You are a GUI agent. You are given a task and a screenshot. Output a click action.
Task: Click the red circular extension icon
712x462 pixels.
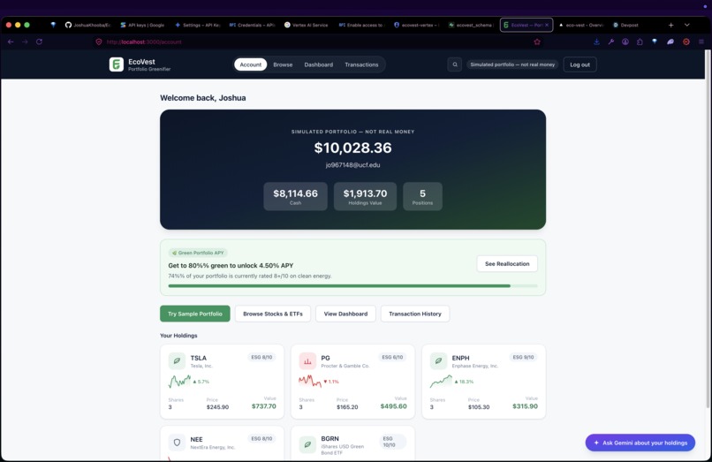pos(686,42)
